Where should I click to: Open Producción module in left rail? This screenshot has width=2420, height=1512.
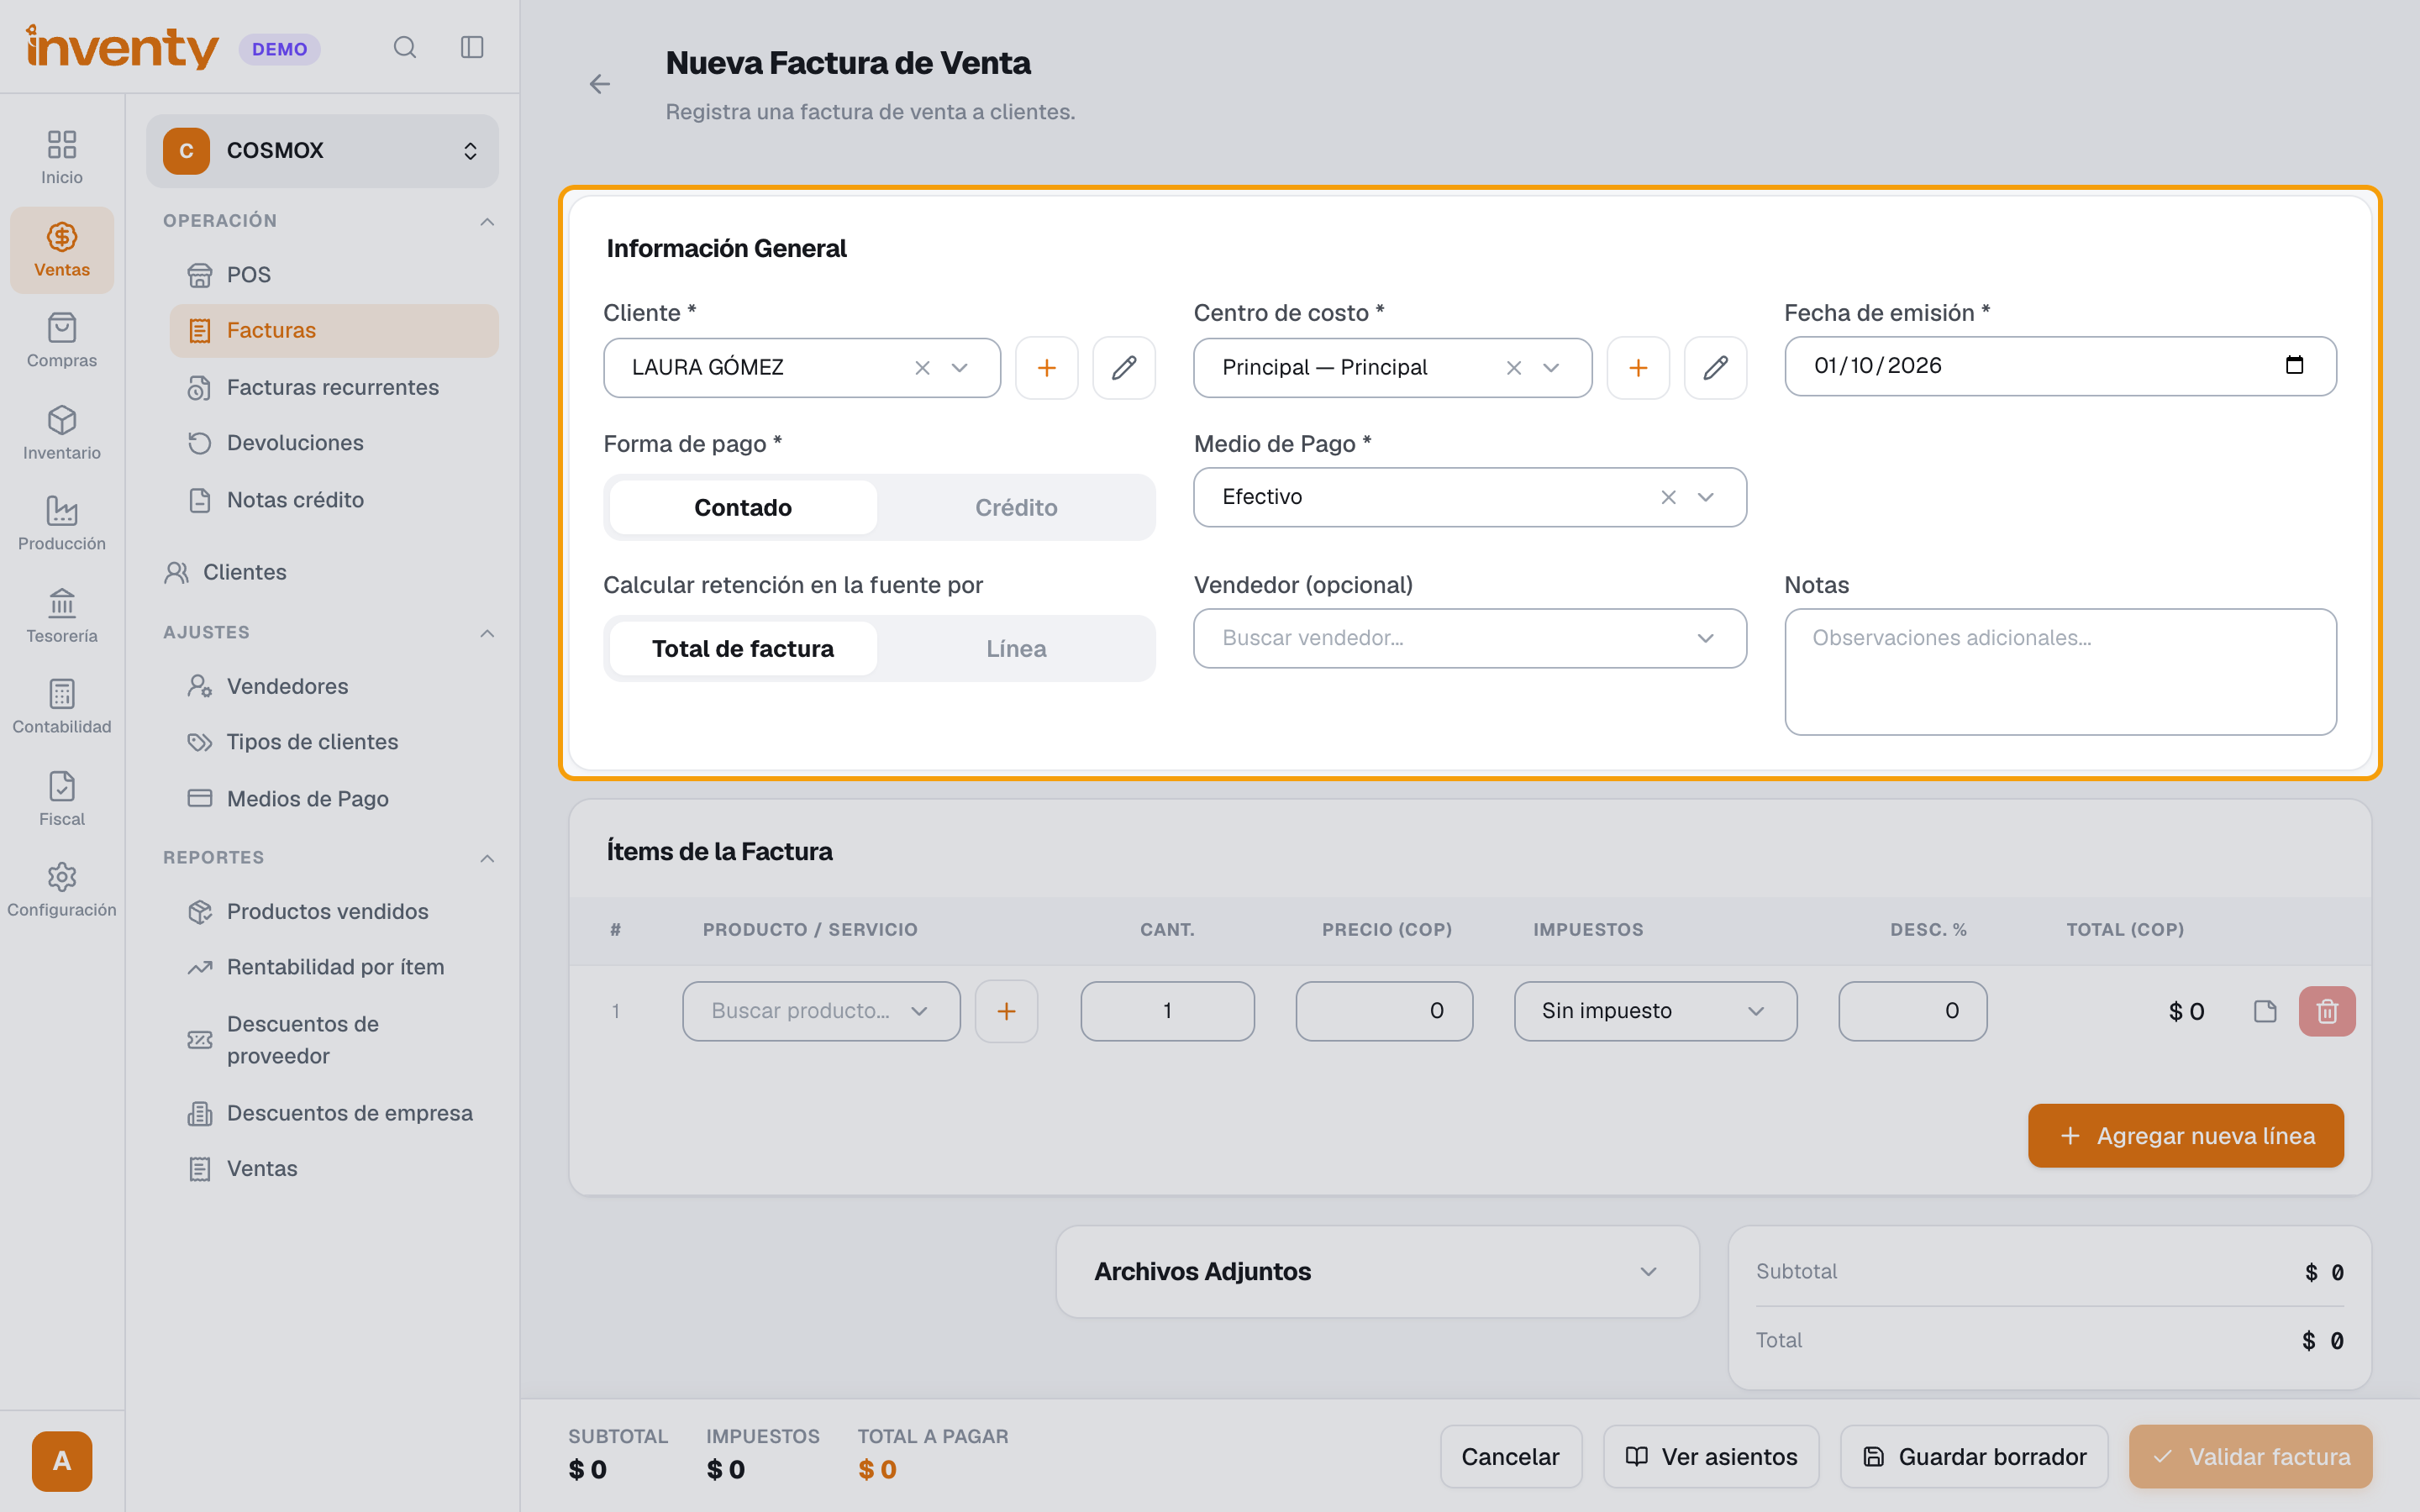tap(62, 523)
